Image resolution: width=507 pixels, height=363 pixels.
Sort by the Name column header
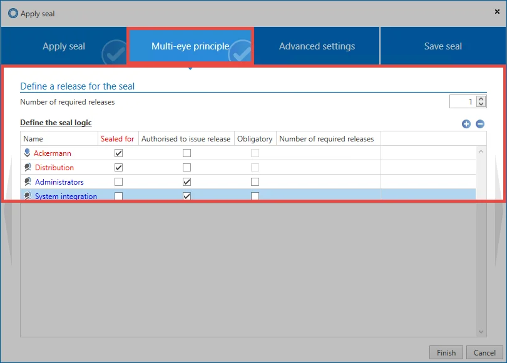coord(59,139)
